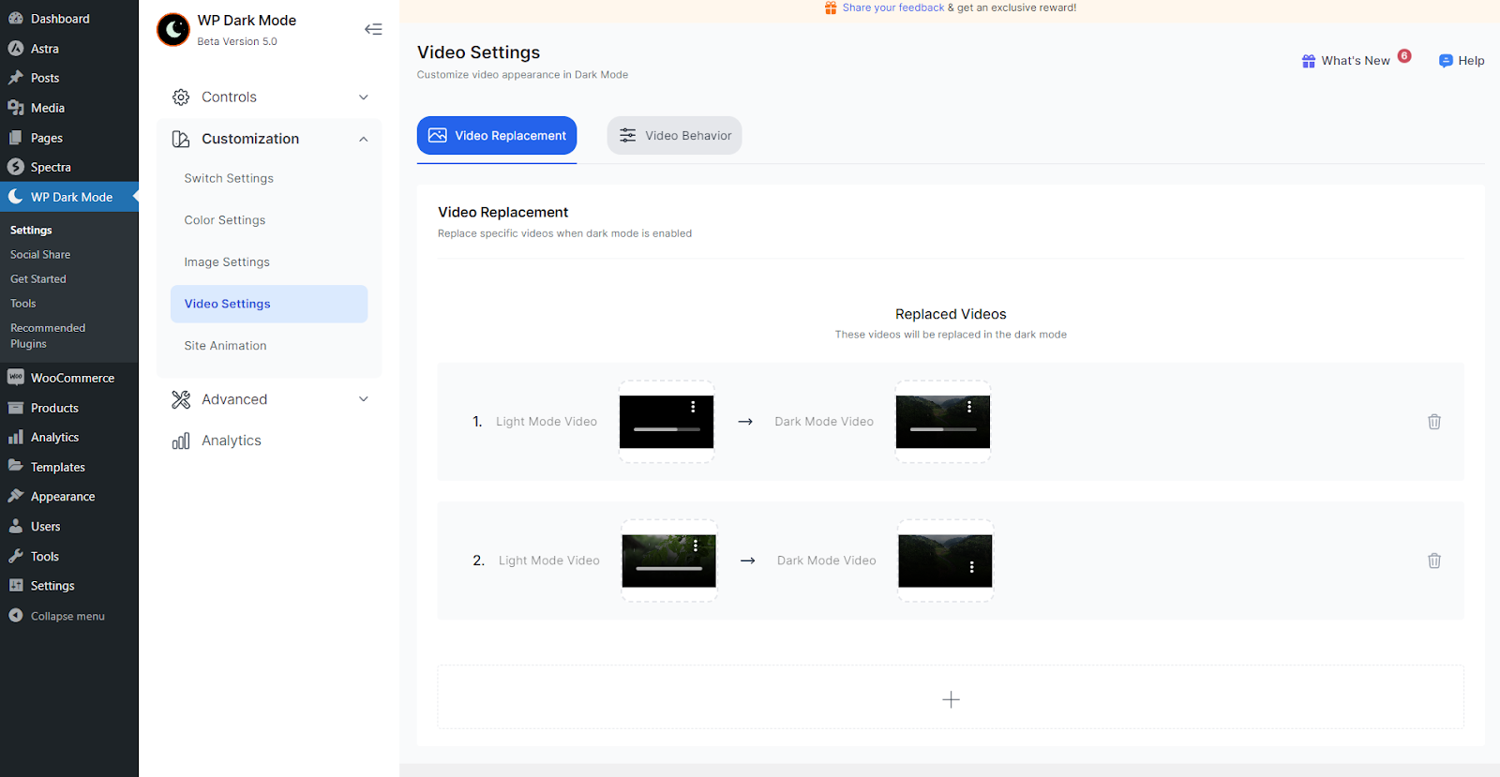Image resolution: width=1500 pixels, height=777 pixels.
Task: Click progress bar of row 1 dark mode video
Action: 943,429
